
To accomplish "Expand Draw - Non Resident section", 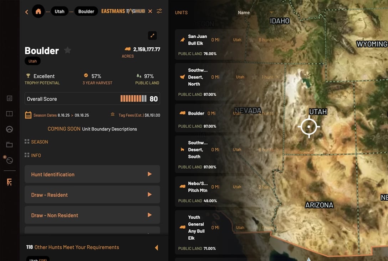I will click(92, 215).
